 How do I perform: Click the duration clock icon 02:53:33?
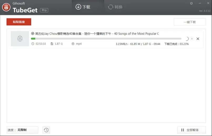point(33,44)
